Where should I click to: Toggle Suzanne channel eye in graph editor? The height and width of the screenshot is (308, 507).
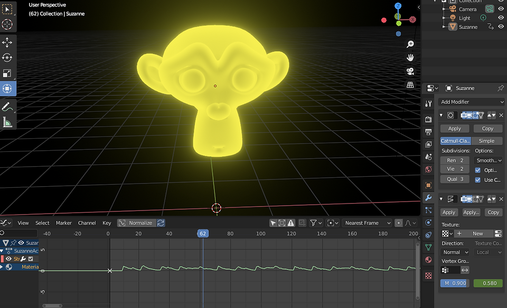(21, 243)
